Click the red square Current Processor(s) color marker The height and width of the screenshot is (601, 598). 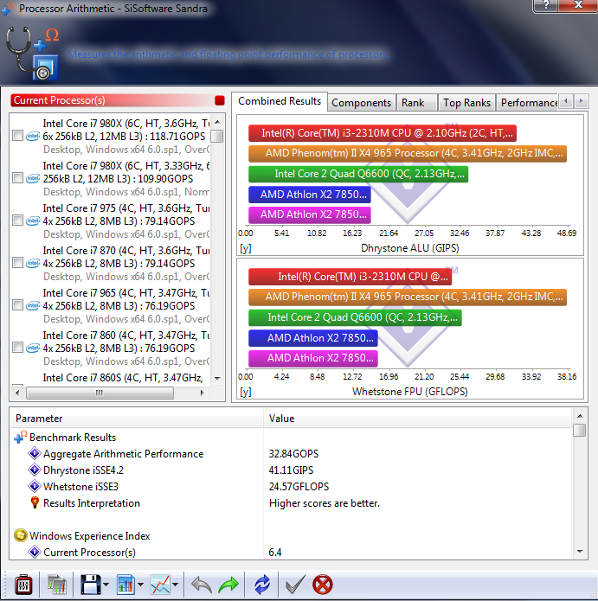point(220,100)
